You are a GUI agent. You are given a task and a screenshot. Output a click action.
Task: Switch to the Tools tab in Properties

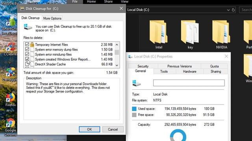(164, 71)
